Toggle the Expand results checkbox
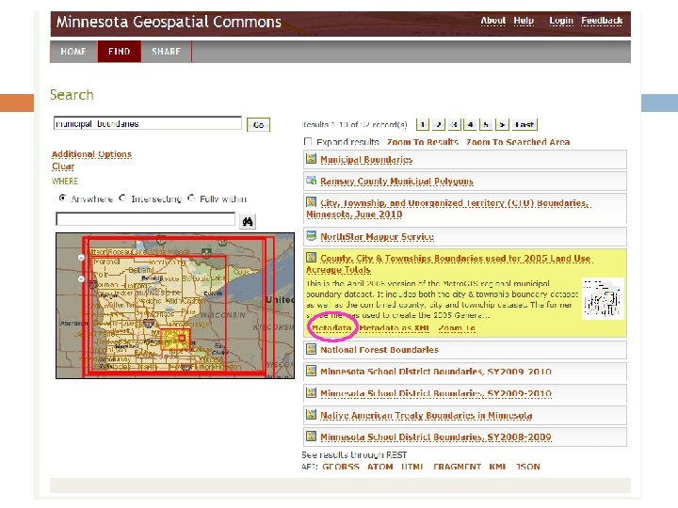 [308, 141]
